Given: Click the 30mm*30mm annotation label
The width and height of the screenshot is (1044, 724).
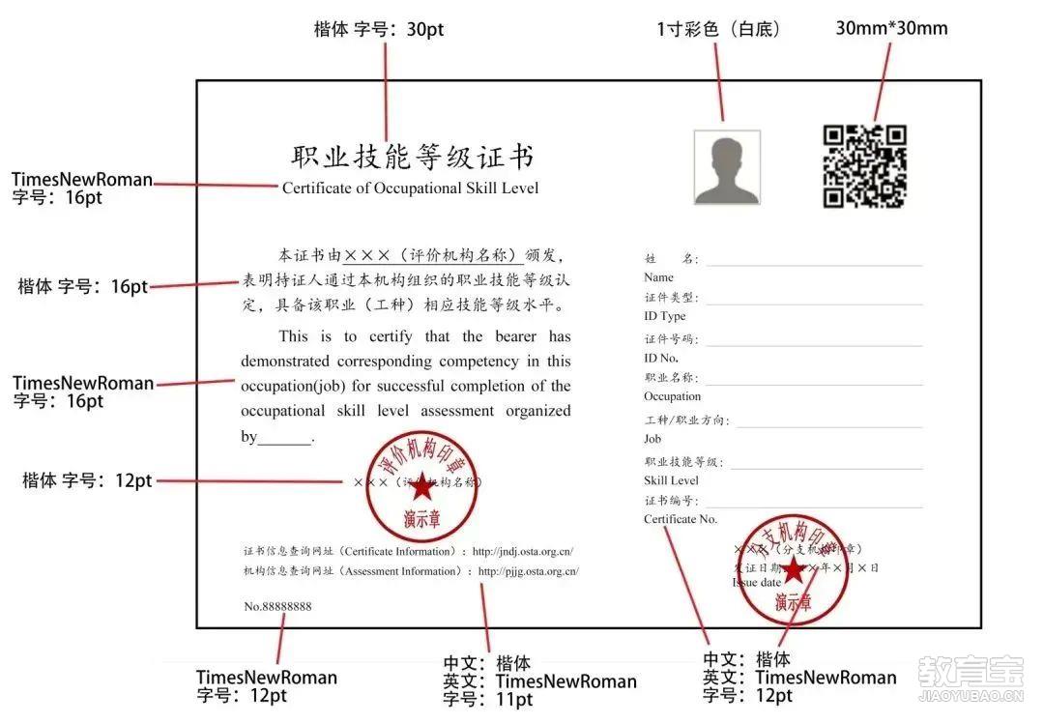Looking at the screenshot, I should pyautogui.click(x=891, y=29).
